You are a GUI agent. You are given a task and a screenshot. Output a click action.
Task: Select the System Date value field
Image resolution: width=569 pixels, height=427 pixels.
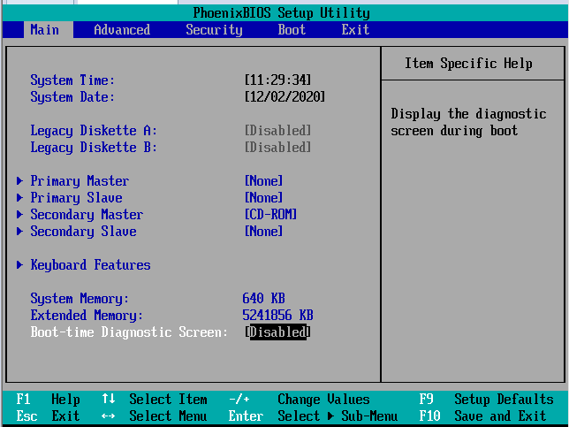[284, 97]
